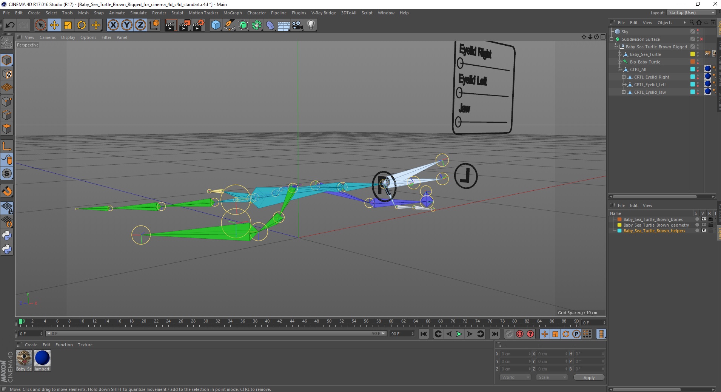Open the V-Ray Bridge menu
Viewport: 721px width, 392px height.
pyautogui.click(x=324, y=13)
